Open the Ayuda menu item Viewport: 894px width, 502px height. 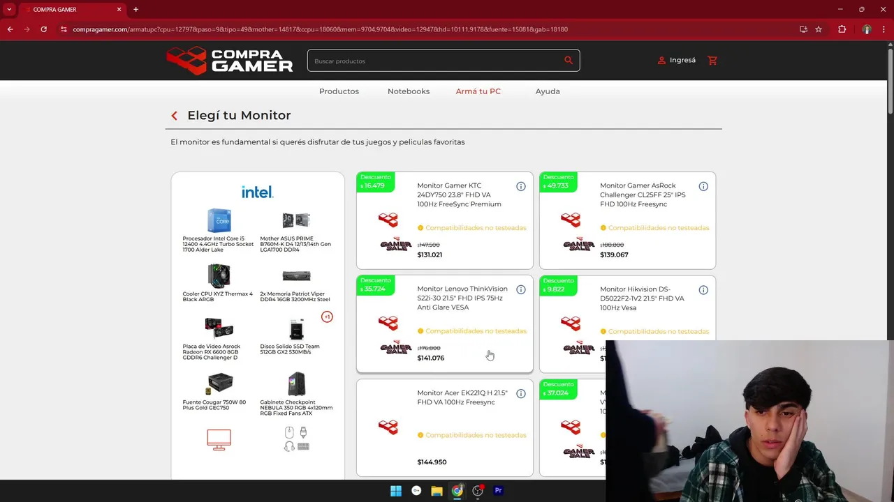tap(548, 91)
